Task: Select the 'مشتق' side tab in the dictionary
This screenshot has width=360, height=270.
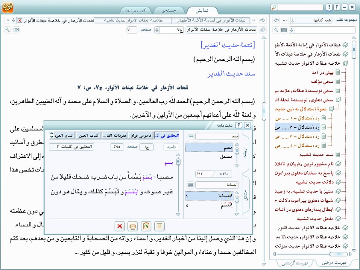Action: tap(245, 195)
